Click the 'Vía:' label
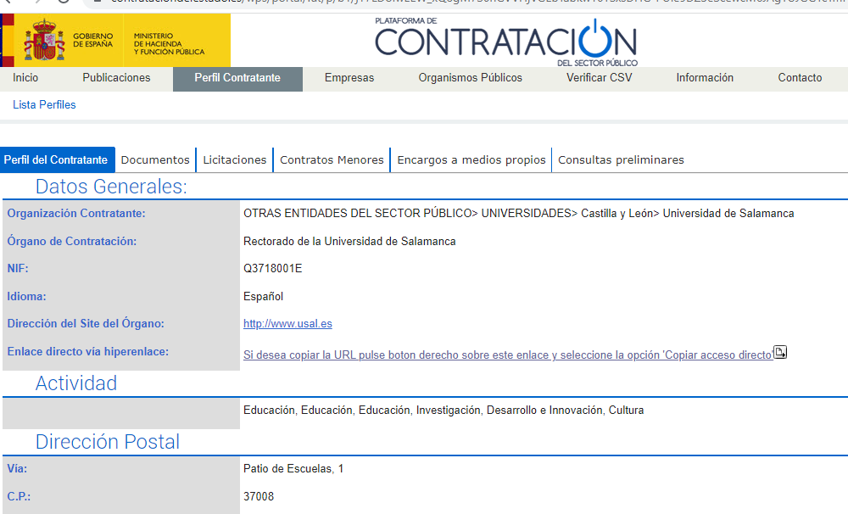Image resolution: width=848 pixels, height=514 pixels. [x=17, y=469]
